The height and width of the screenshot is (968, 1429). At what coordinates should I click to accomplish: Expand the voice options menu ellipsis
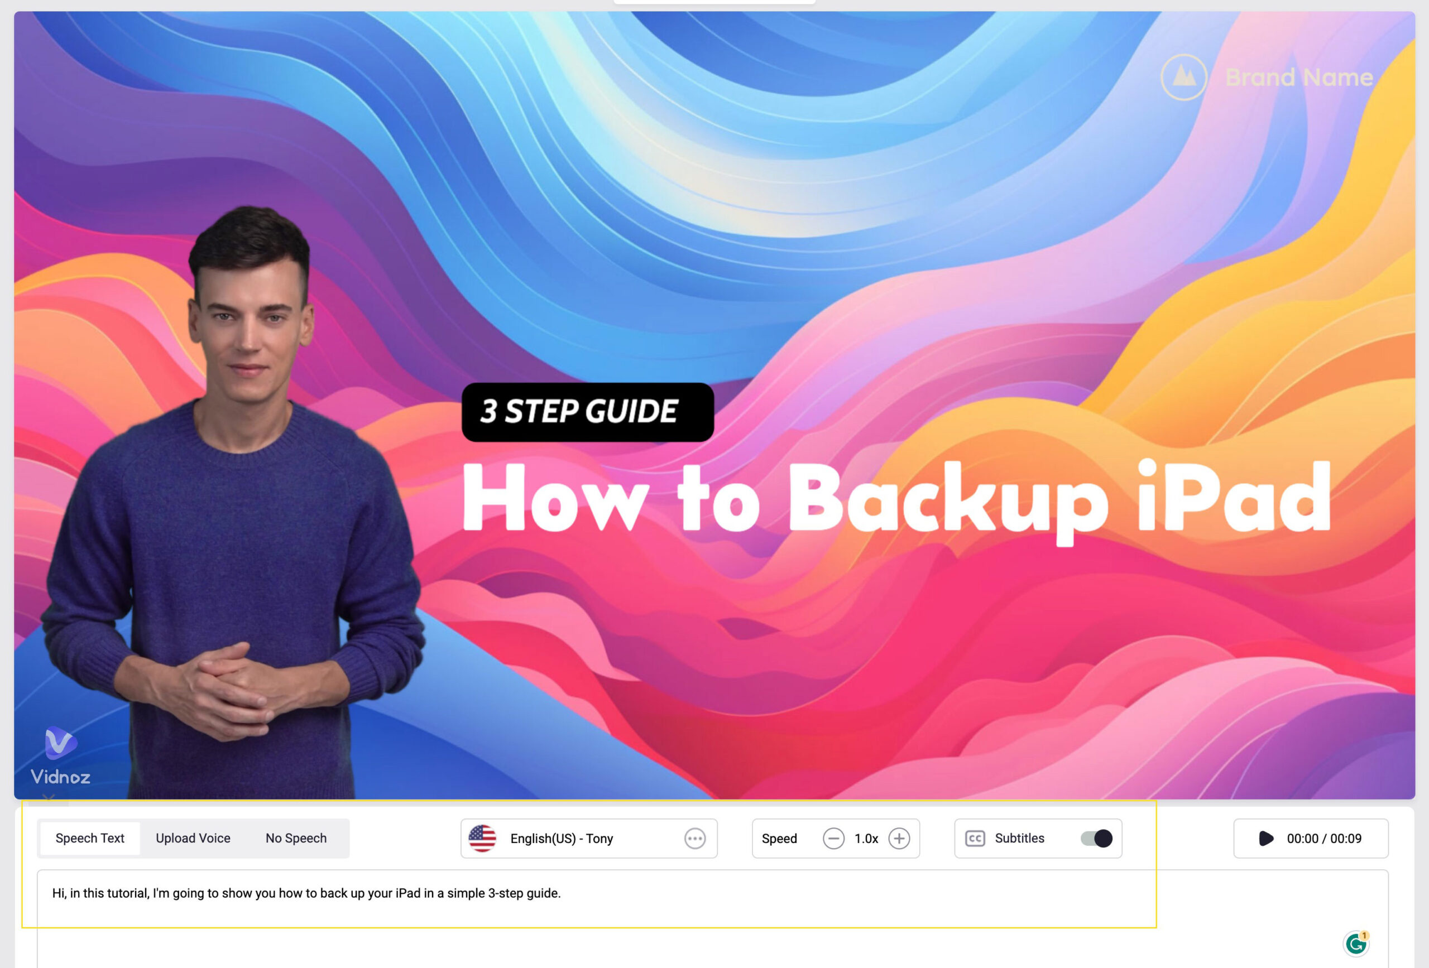click(696, 837)
